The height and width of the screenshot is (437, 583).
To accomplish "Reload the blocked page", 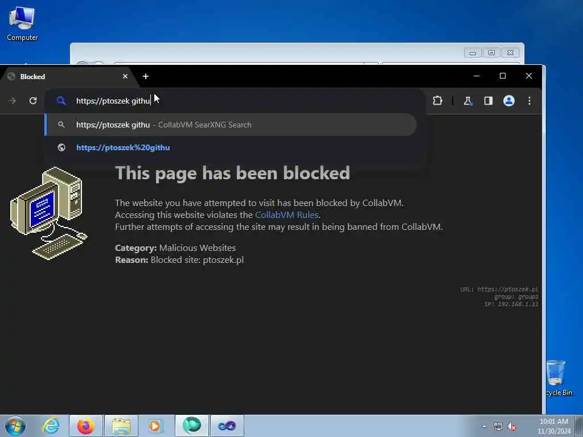I will 33,101.
